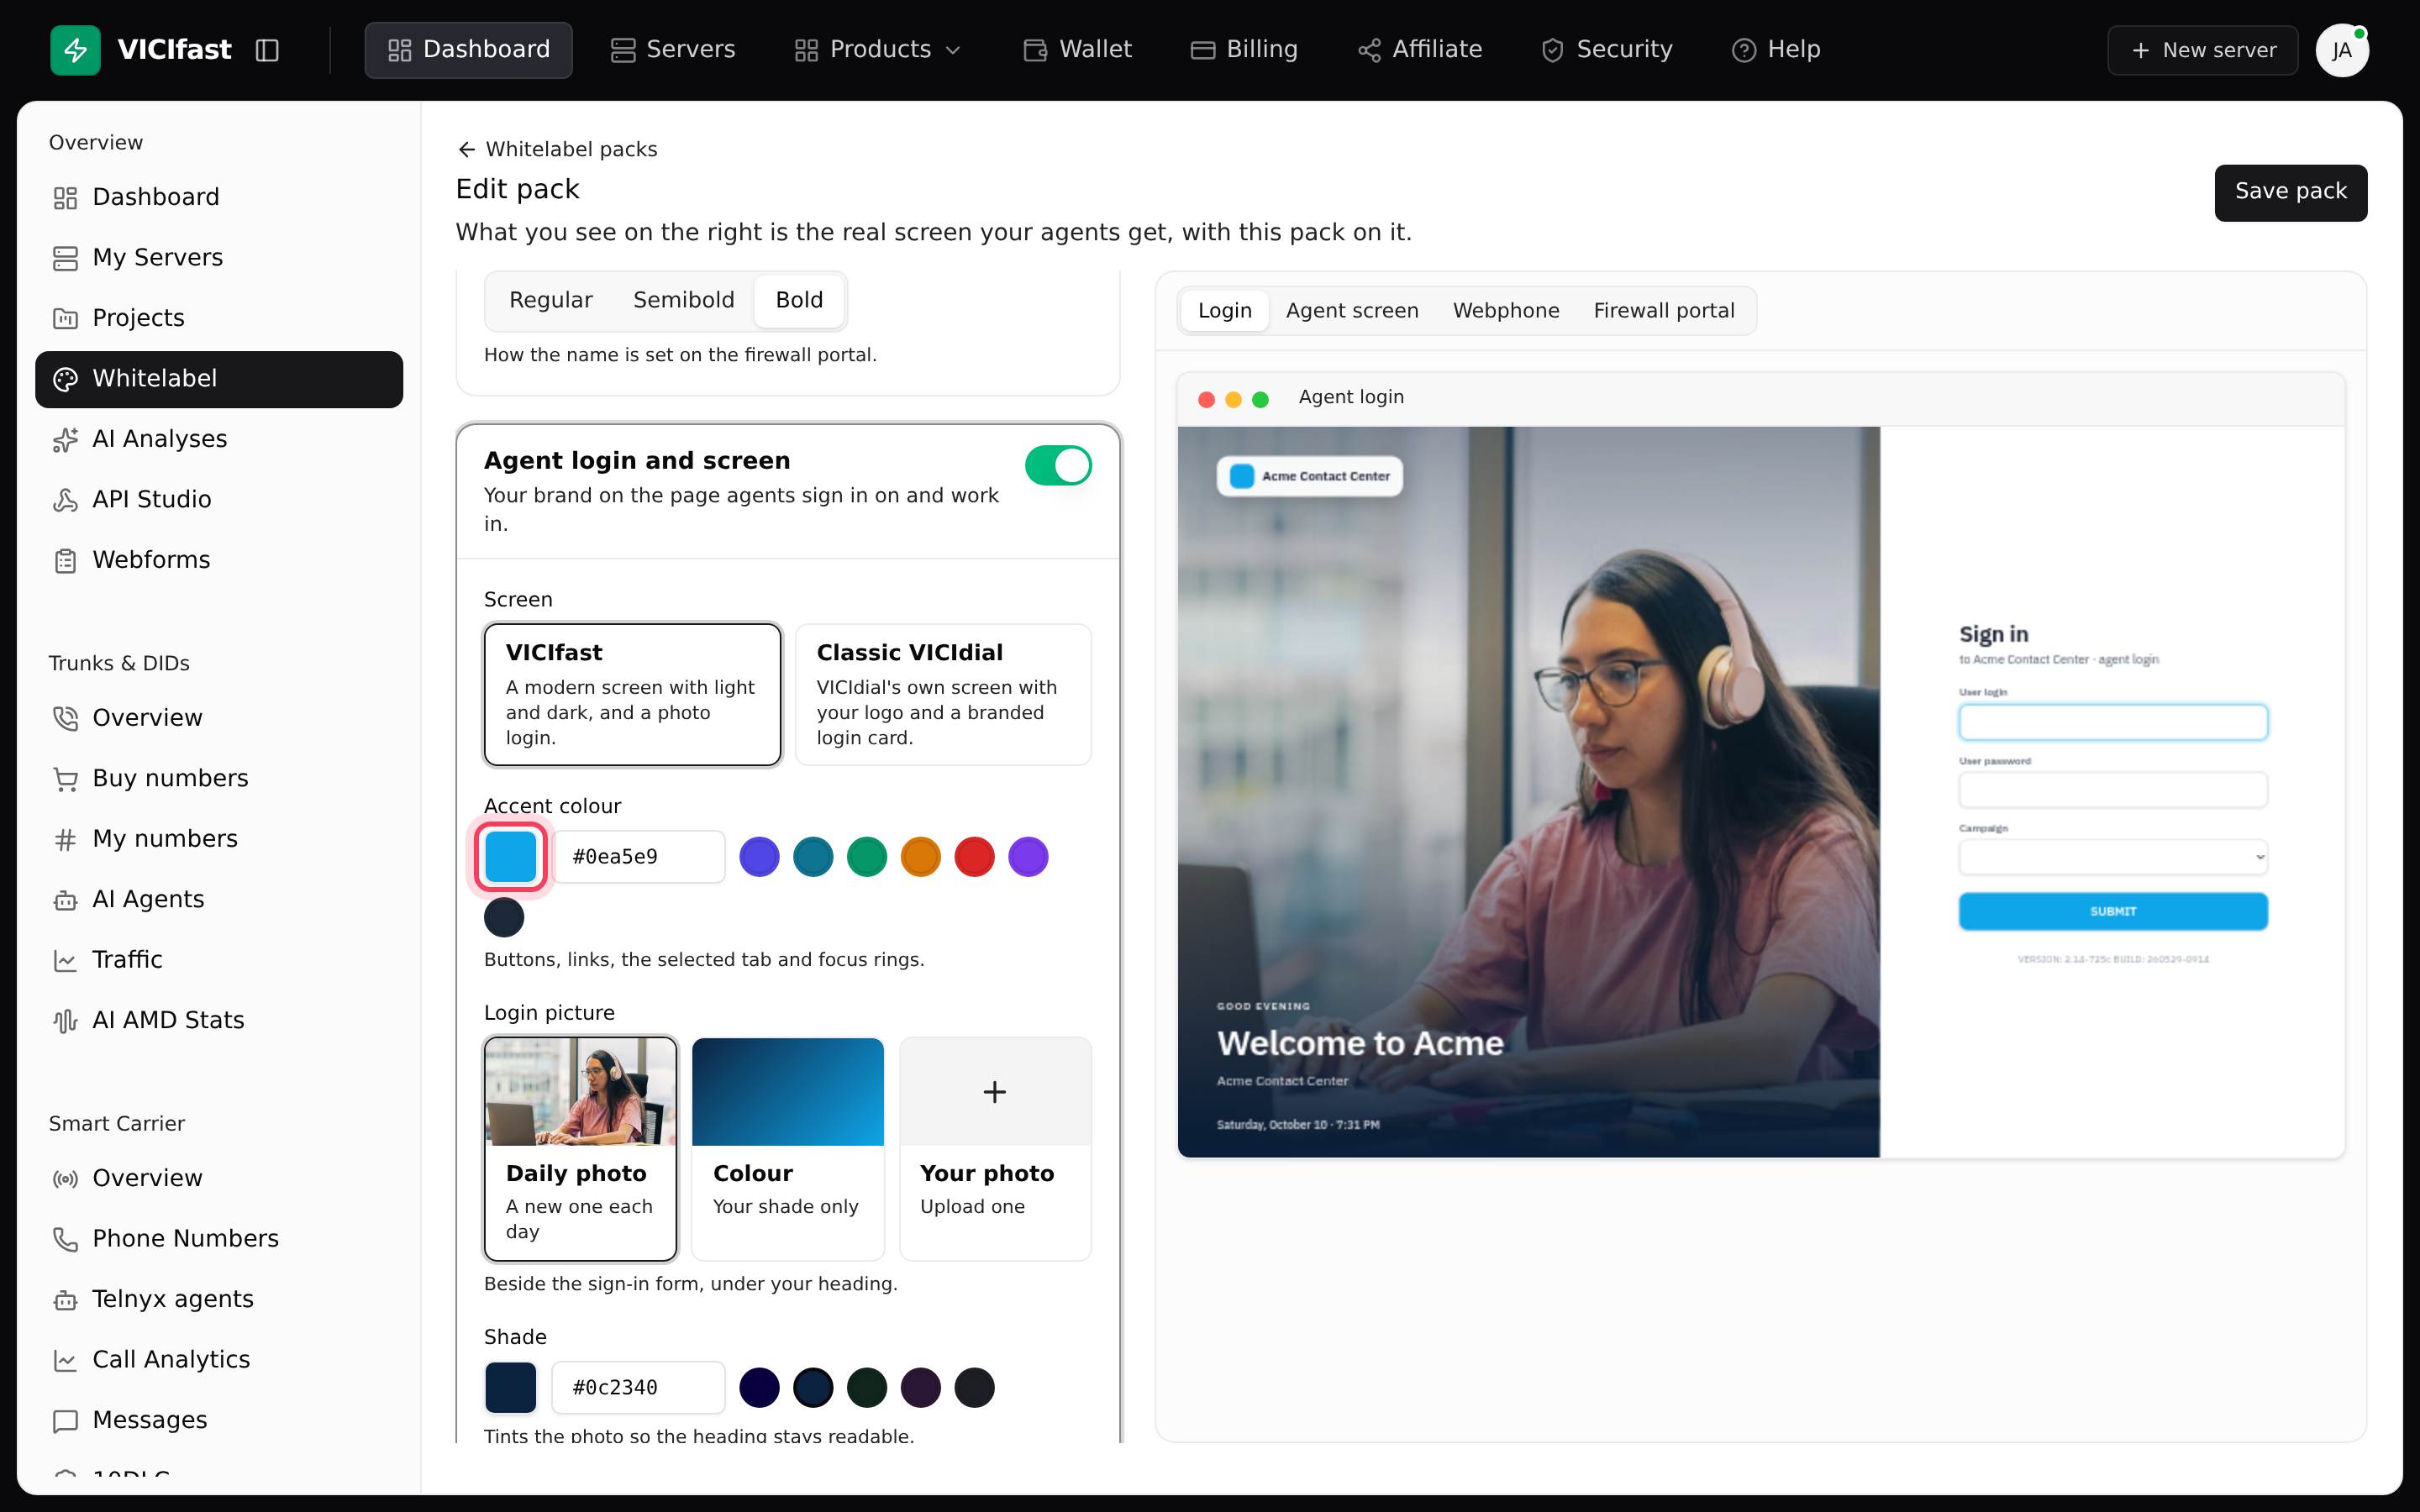Pick the orange accent colour swatch

coord(920,857)
